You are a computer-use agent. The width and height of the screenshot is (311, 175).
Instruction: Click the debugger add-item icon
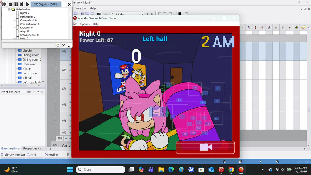coord(58,45)
